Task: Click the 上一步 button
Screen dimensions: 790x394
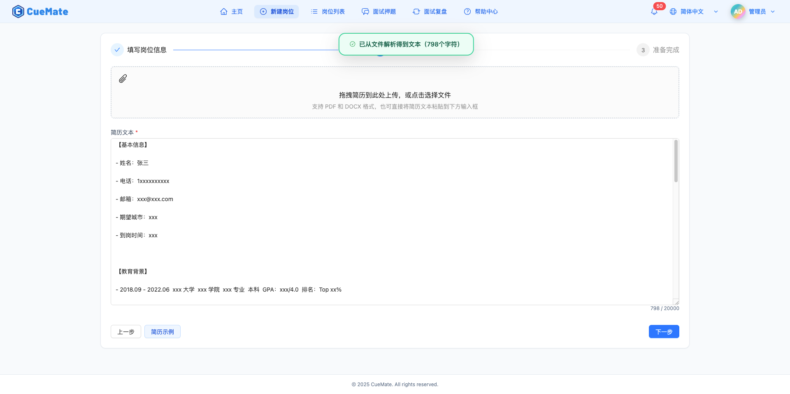Action: 125,331
